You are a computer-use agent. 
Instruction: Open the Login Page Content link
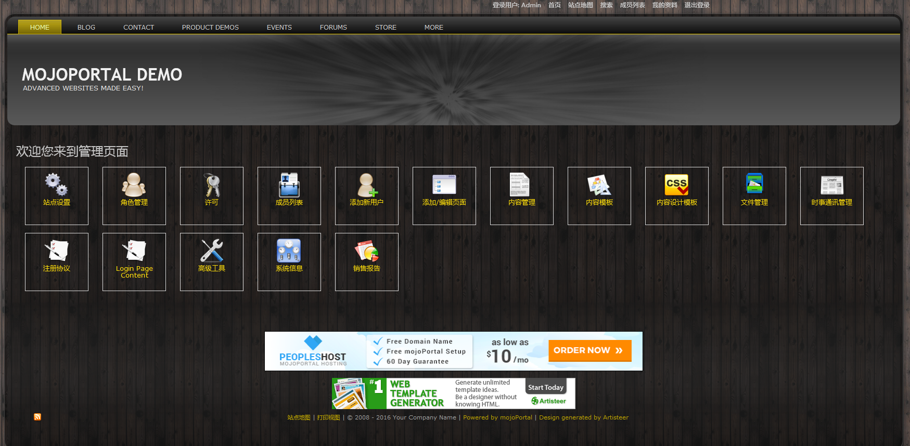(134, 272)
